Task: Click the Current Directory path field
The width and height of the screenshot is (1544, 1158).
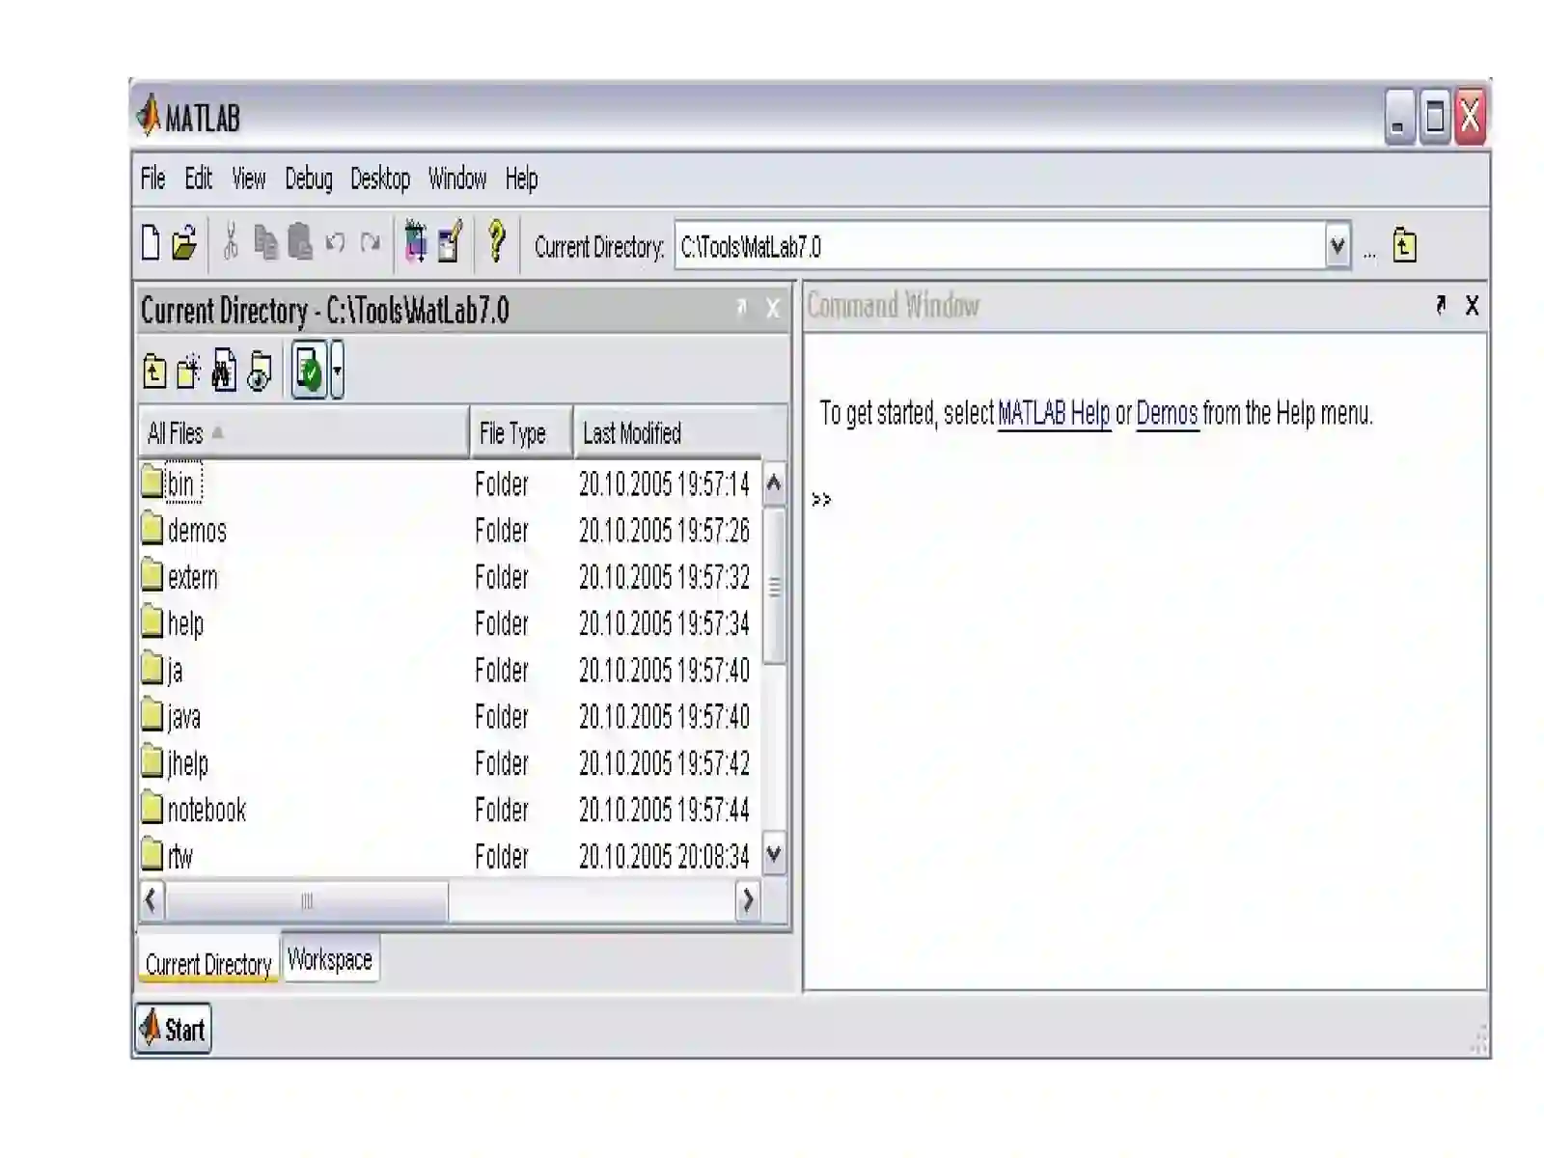Action: click(x=1000, y=246)
